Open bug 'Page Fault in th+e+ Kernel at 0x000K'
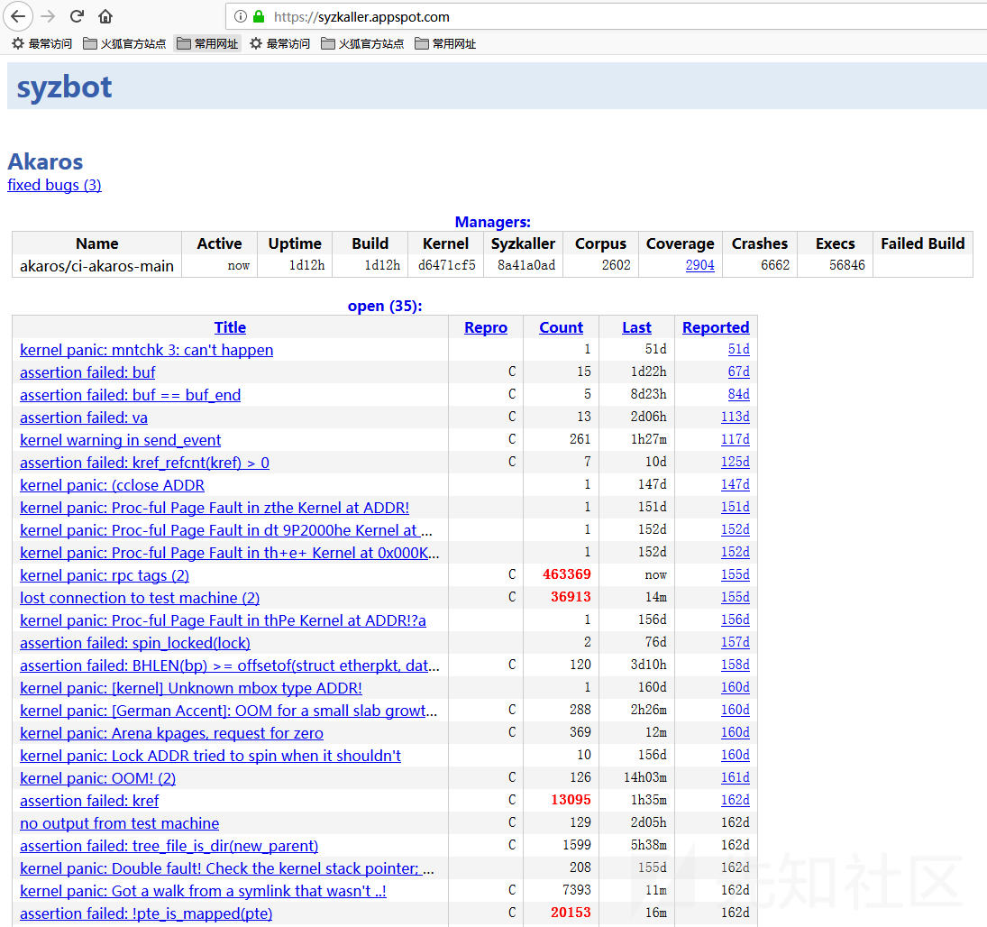 tap(230, 553)
